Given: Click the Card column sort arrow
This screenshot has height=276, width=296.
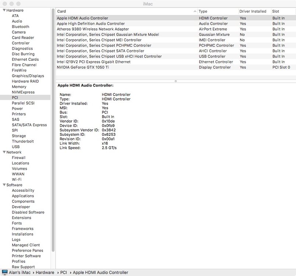Looking at the screenshot, I should point(195,11).
